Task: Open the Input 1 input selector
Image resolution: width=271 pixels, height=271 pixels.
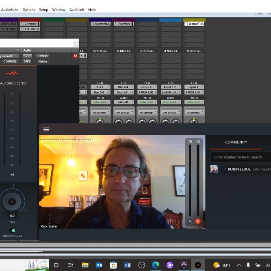Action: click(194, 87)
